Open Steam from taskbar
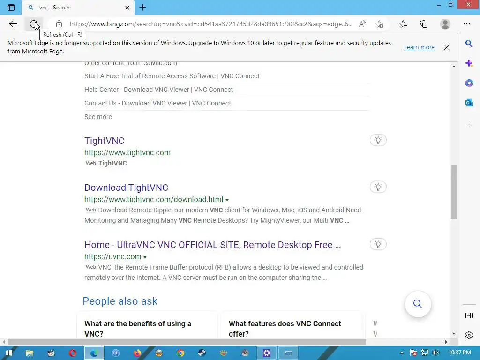The image size is (480, 360). 202,353
